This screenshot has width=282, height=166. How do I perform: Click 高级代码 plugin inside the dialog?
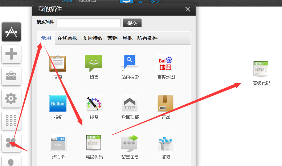pyautogui.click(x=94, y=144)
